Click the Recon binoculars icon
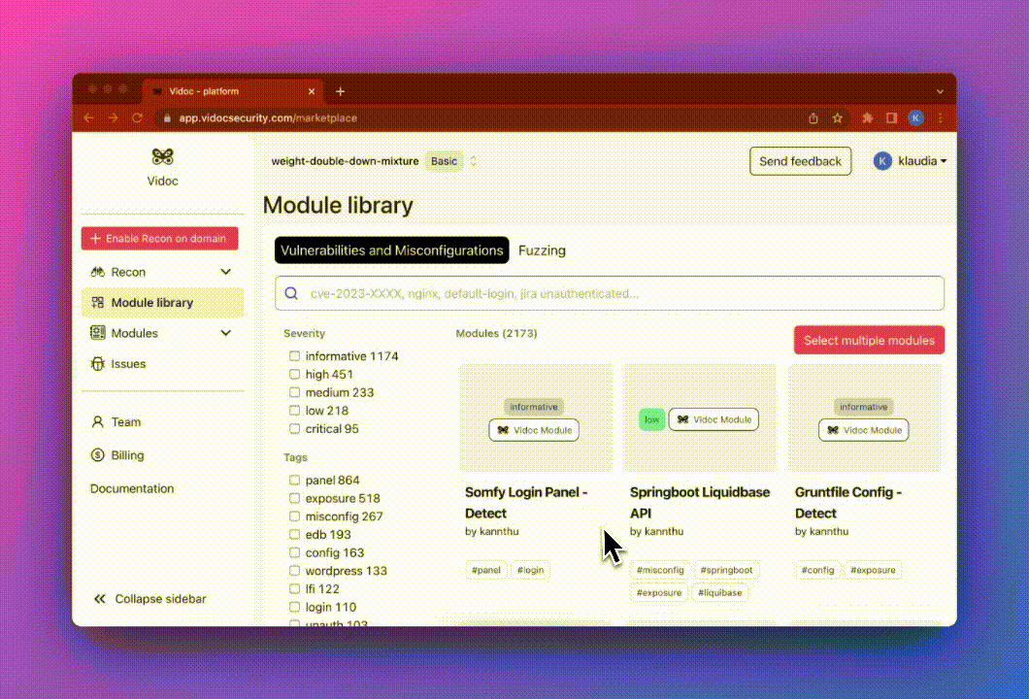This screenshot has width=1029, height=699. tap(98, 272)
